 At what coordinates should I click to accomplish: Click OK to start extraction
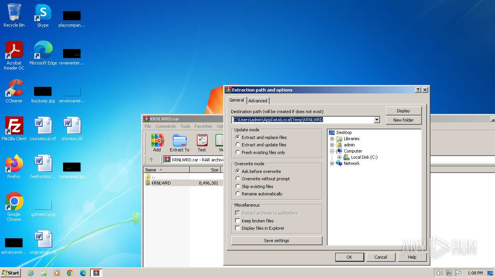tap(349, 257)
